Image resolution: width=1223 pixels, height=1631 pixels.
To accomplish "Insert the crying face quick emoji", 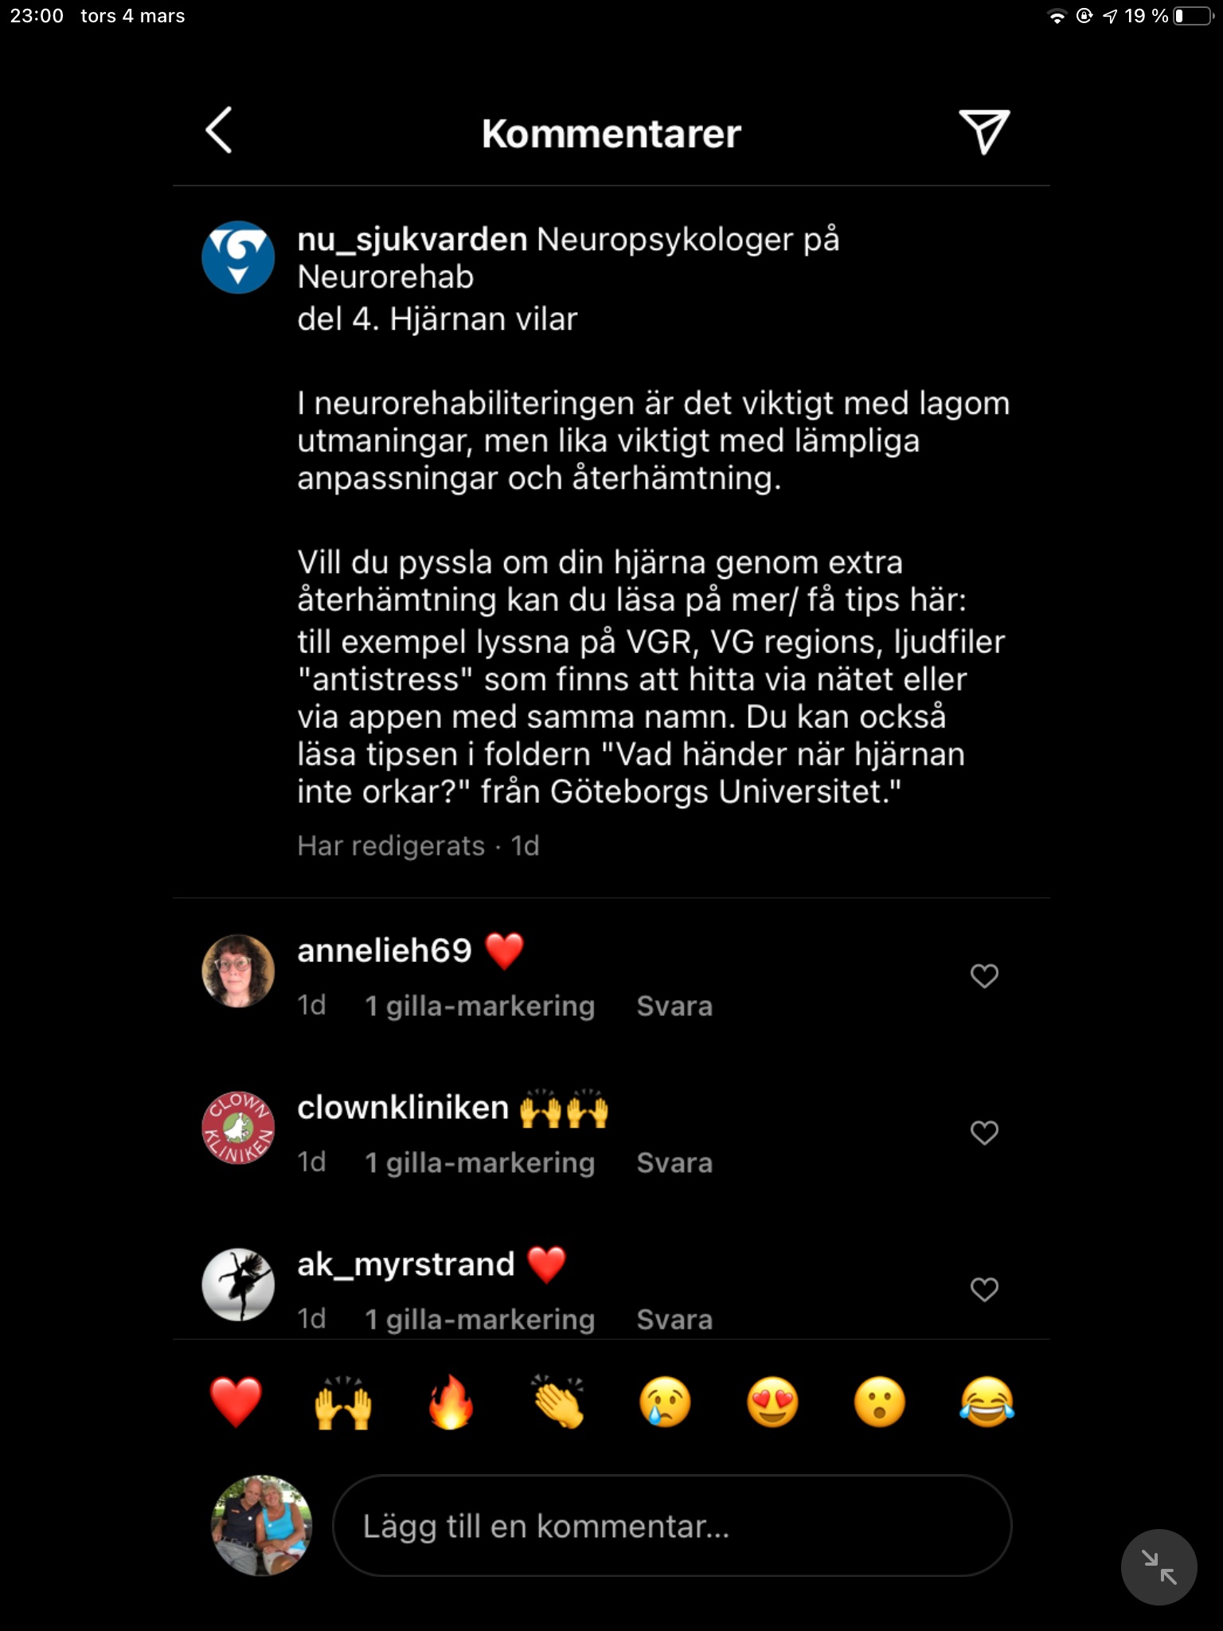I will [x=665, y=1402].
